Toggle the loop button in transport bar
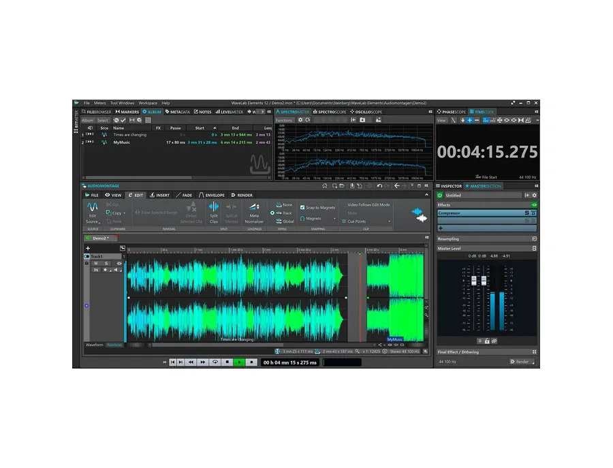The height and width of the screenshot is (468, 613). [x=215, y=362]
